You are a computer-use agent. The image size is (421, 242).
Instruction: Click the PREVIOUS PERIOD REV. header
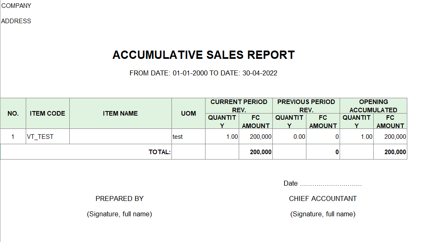(x=306, y=106)
